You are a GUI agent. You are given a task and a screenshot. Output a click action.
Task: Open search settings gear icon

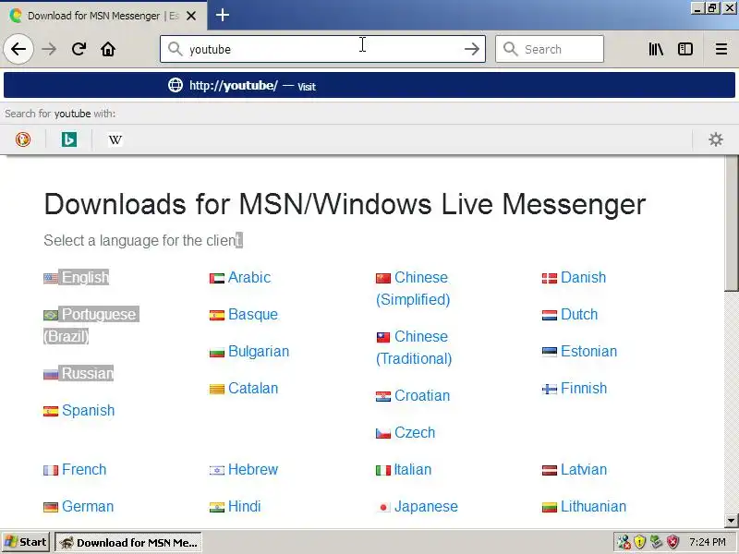pyautogui.click(x=715, y=139)
